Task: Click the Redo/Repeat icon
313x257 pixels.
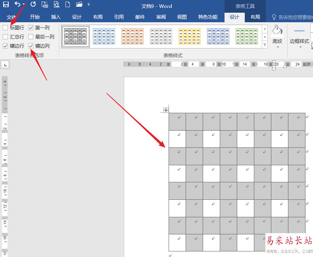Action: [33, 4]
